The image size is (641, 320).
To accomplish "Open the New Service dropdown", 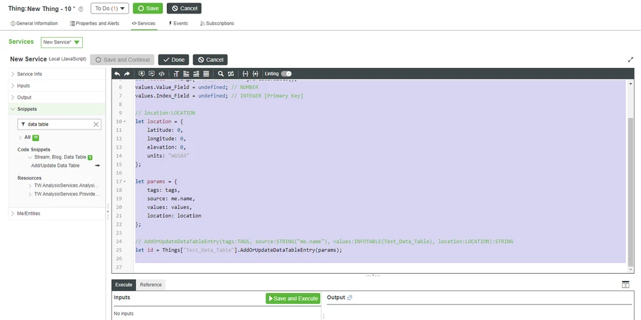I will [62, 42].
